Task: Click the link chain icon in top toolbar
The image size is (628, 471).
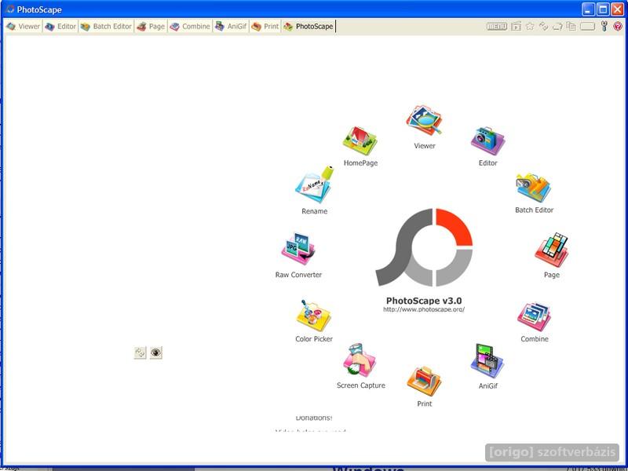Action: 543,27
